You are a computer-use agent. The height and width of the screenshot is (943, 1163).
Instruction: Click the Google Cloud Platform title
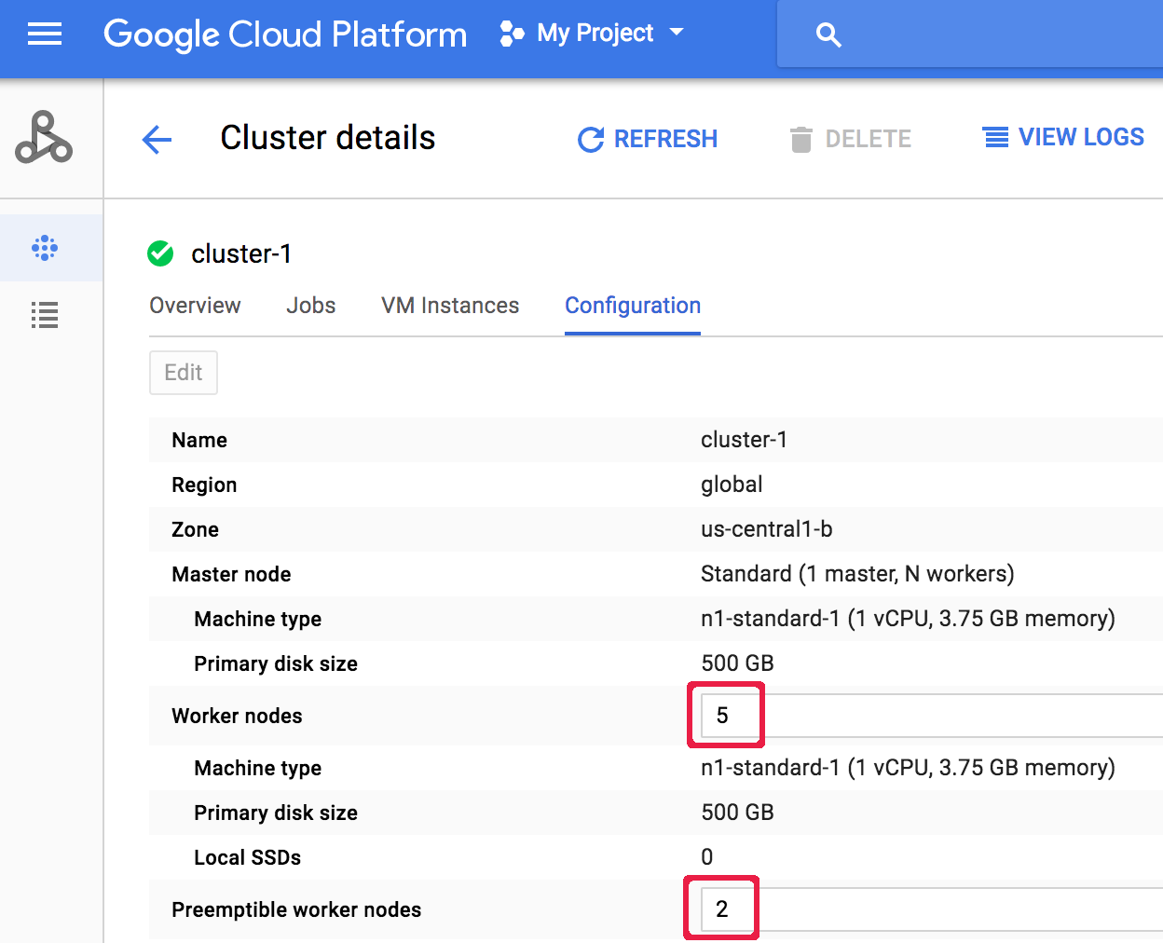pyautogui.click(x=285, y=34)
